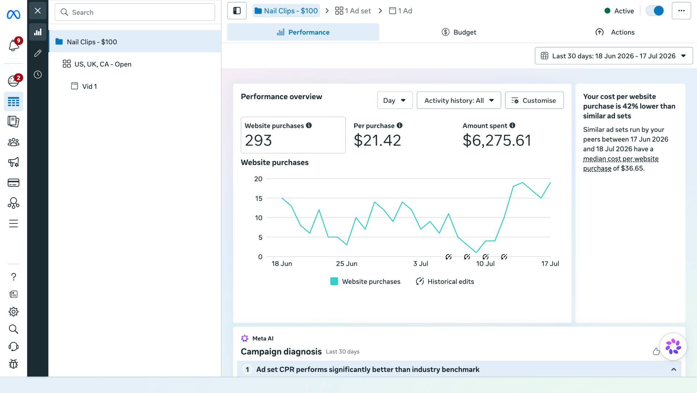Open Last 30 days date range picker
The height and width of the screenshot is (393, 697).
(x=614, y=56)
